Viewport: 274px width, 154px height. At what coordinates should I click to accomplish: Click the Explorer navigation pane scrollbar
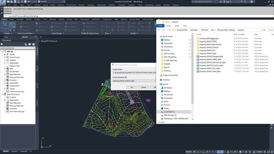(192, 70)
